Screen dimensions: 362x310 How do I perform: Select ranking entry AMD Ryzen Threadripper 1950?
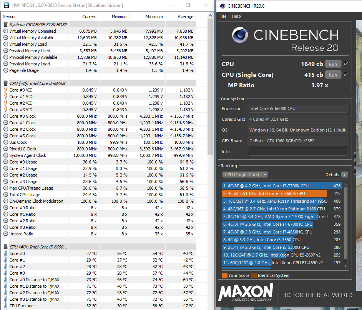282,201
